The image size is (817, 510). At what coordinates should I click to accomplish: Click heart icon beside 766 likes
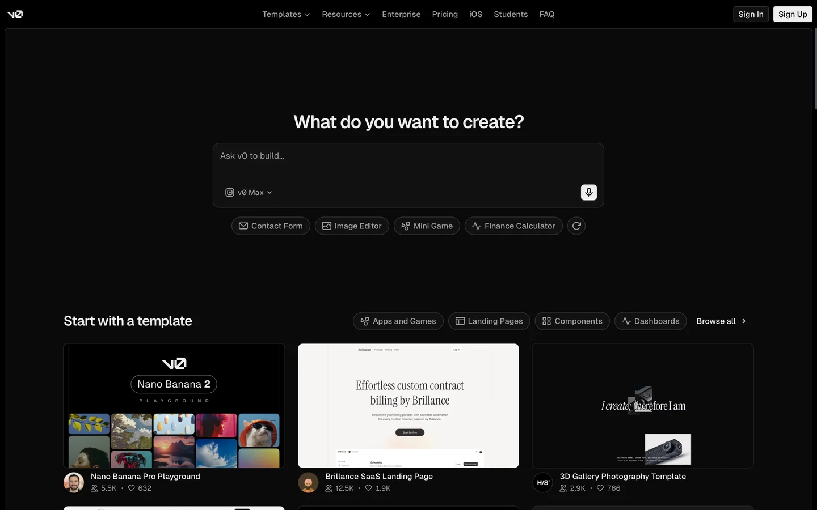coord(600,488)
